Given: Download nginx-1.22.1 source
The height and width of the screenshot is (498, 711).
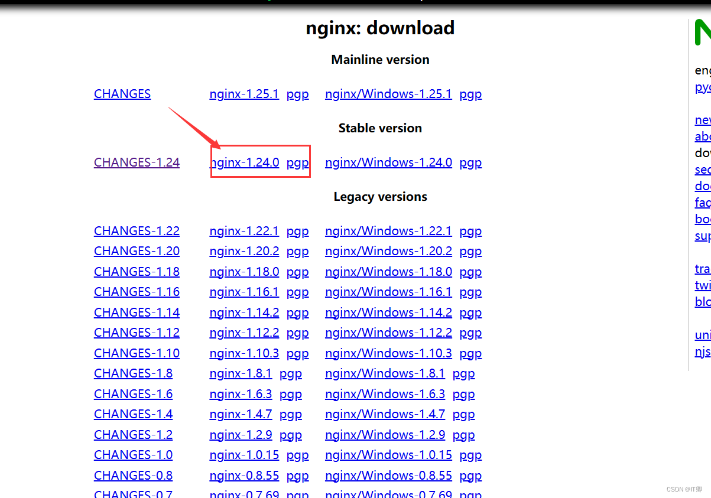Looking at the screenshot, I should tap(244, 231).
